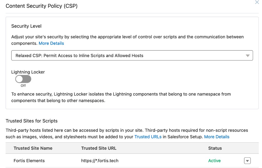Click the Security Level section title
The height and width of the screenshot is (168, 262).
(26, 26)
